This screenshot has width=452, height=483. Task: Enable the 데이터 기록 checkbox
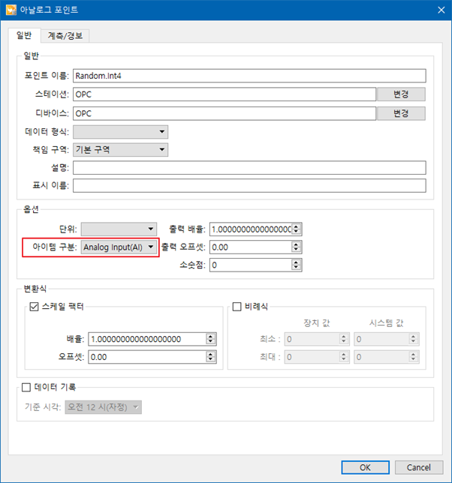click(26, 387)
